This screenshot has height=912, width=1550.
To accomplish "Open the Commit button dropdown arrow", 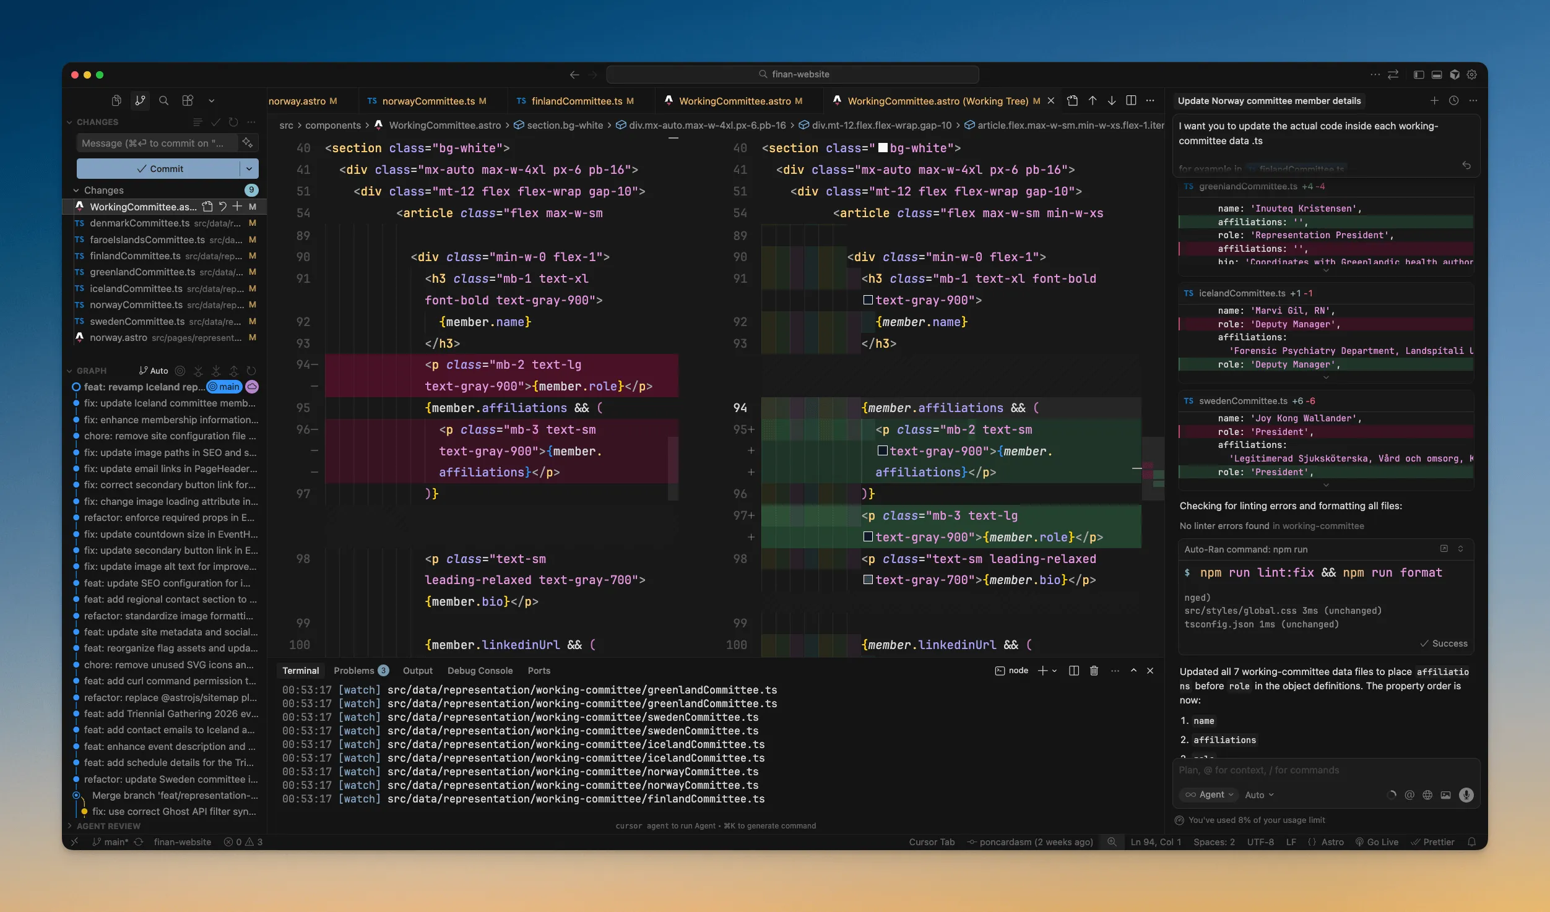I will click(x=249, y=168).
